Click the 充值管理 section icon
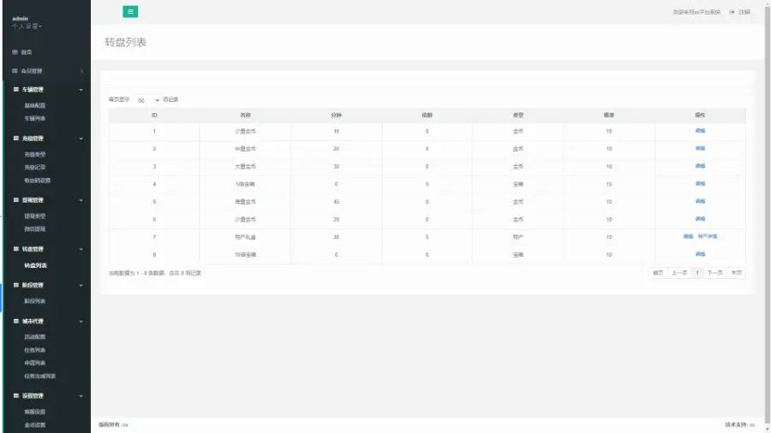771x433 pixels. [15, 138]
